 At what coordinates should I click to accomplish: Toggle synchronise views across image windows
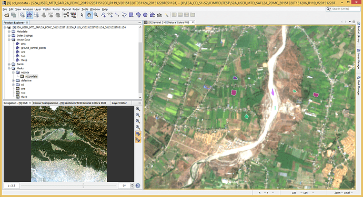pyautogui.click(x=138, y=133)
